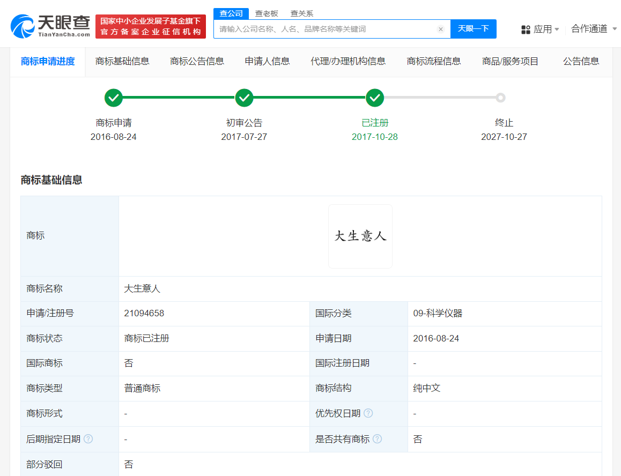
Task: Click the registration number 21094658
Action: pos(144,313)
